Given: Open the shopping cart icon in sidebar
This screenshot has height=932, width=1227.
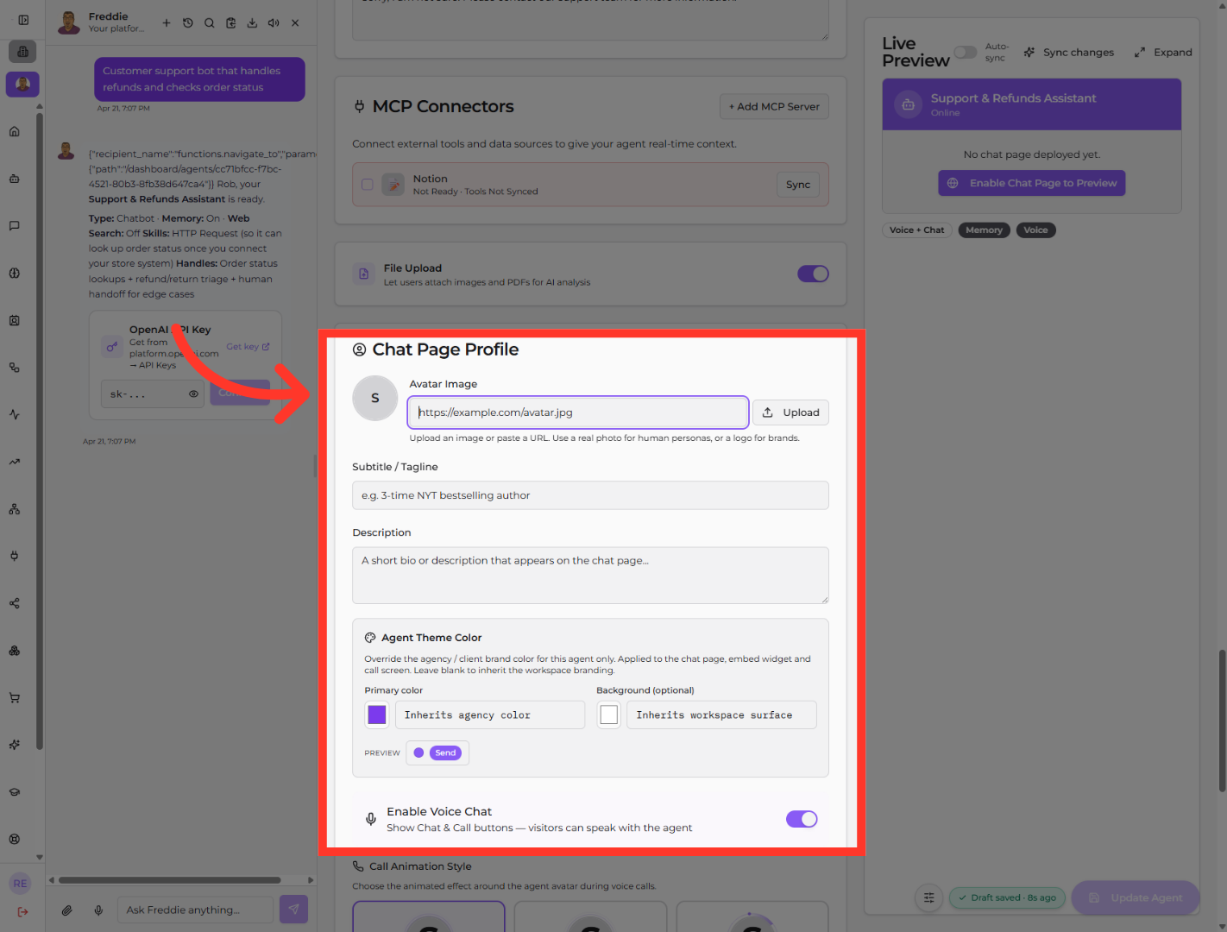Looking at the screenshot, I should 15,697.
